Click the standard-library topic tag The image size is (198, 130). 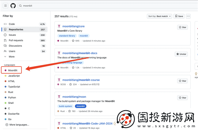[x=67, y=36]
